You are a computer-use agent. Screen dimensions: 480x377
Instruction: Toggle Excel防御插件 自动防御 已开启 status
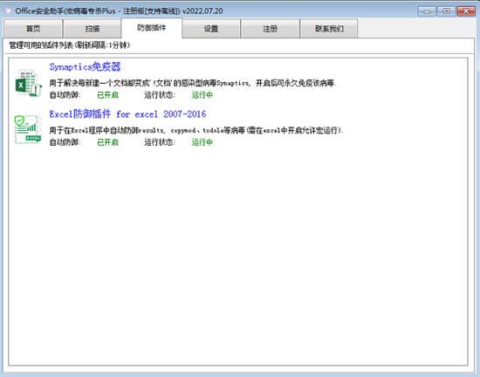tap(107, 142)
